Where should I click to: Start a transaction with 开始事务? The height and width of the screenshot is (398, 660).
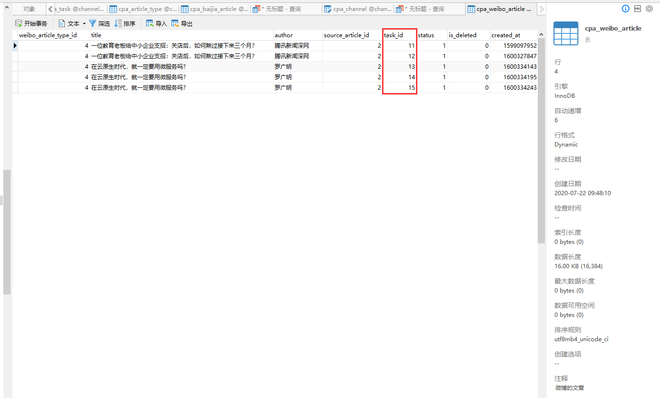(31, 23)
